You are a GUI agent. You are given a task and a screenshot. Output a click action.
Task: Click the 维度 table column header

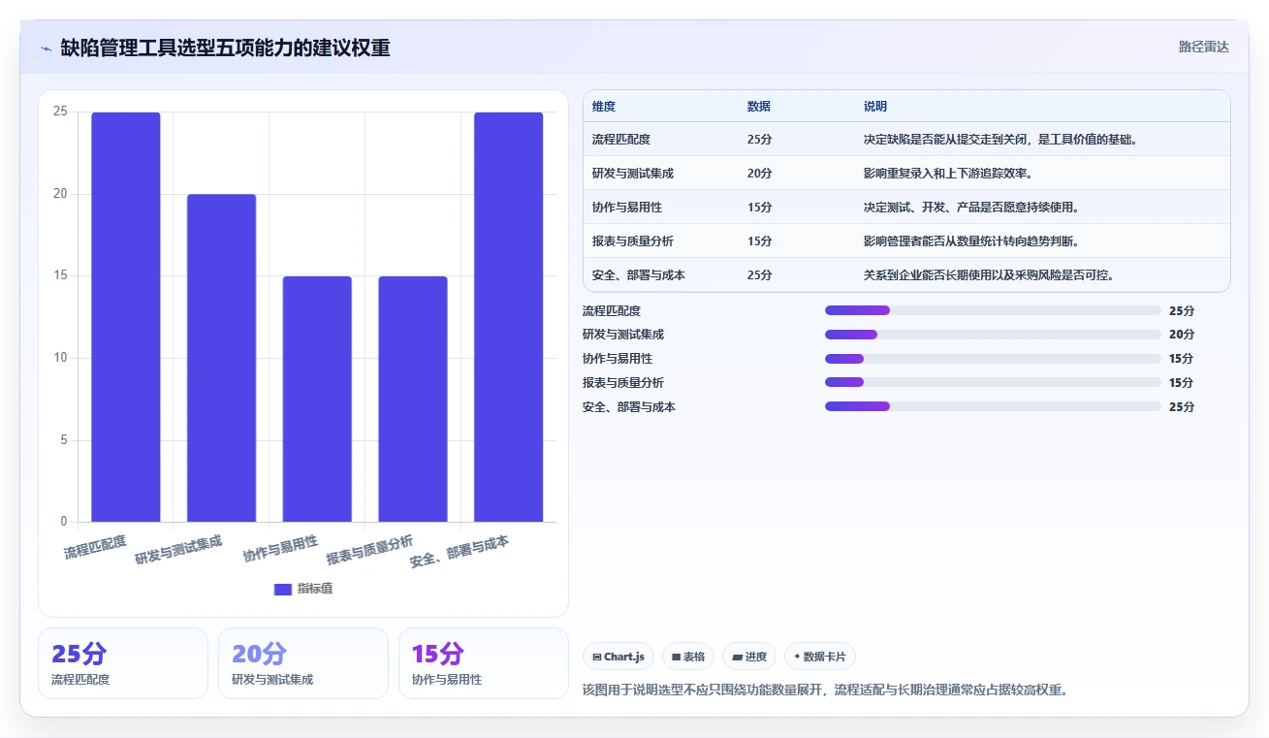pyautogui.click(x=604, y=107)
